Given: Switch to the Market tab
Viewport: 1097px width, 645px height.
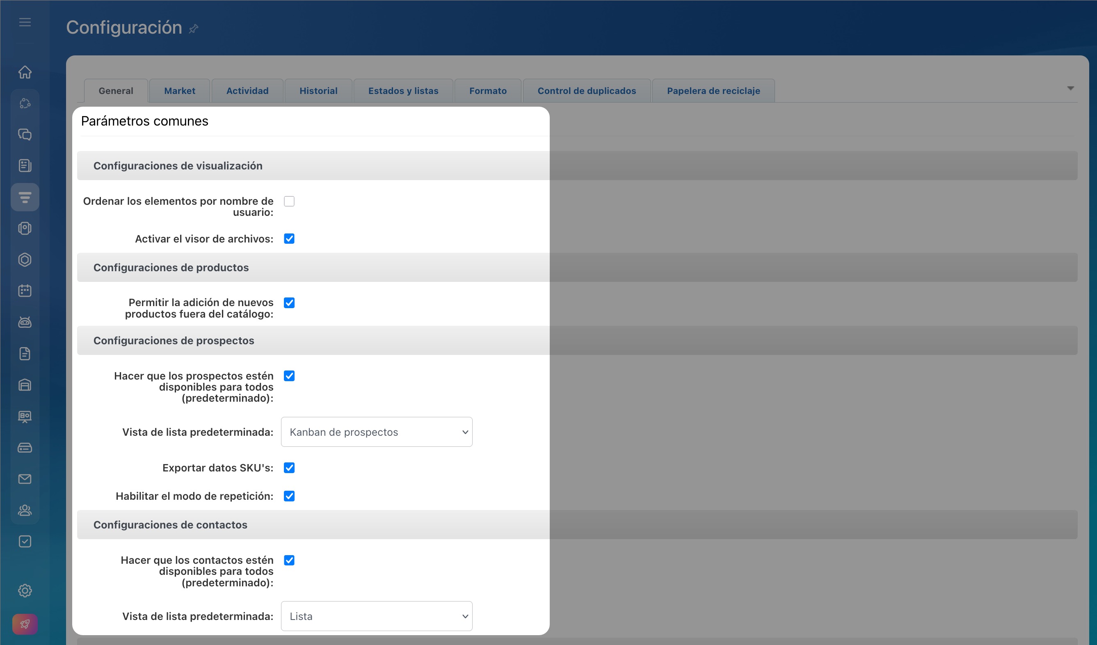Looking at the screenshot, I should pos(179,91).
